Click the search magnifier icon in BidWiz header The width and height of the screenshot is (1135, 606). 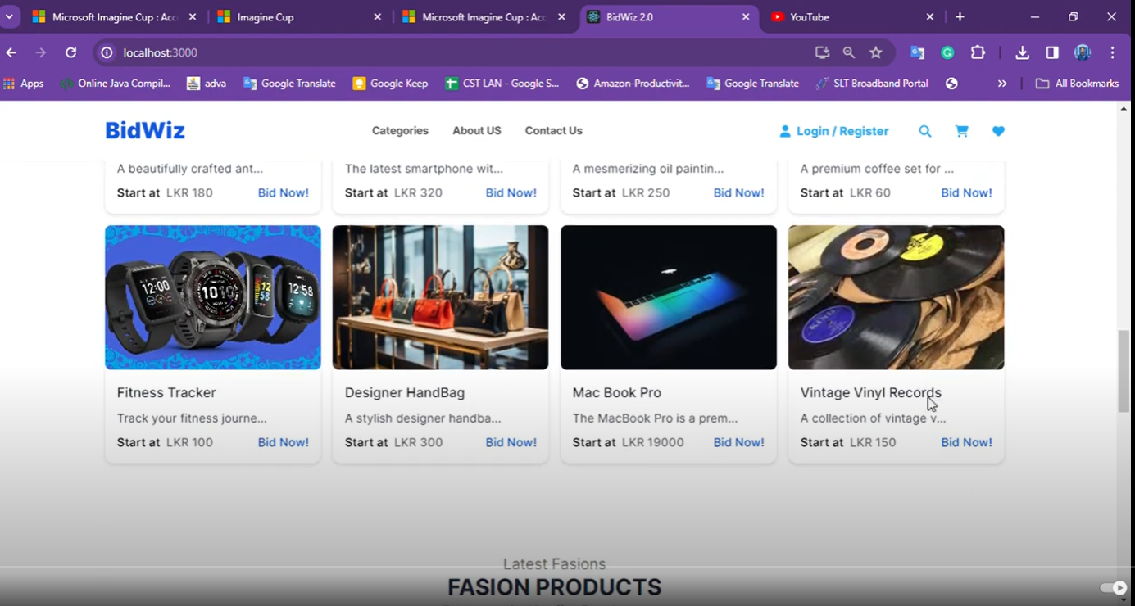click(x=924, y=131)
